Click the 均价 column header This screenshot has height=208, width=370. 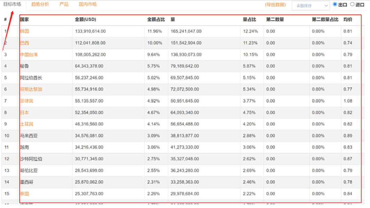pyautogui.click(x=348, y=19)
